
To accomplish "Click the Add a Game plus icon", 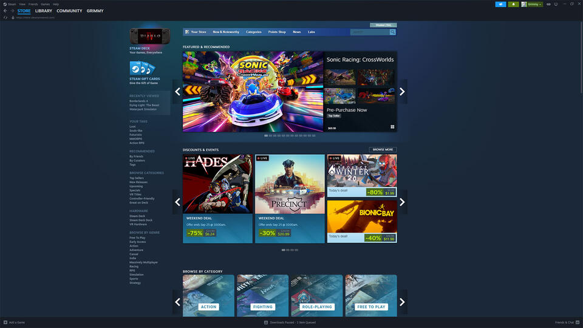I will pos(5,323).
